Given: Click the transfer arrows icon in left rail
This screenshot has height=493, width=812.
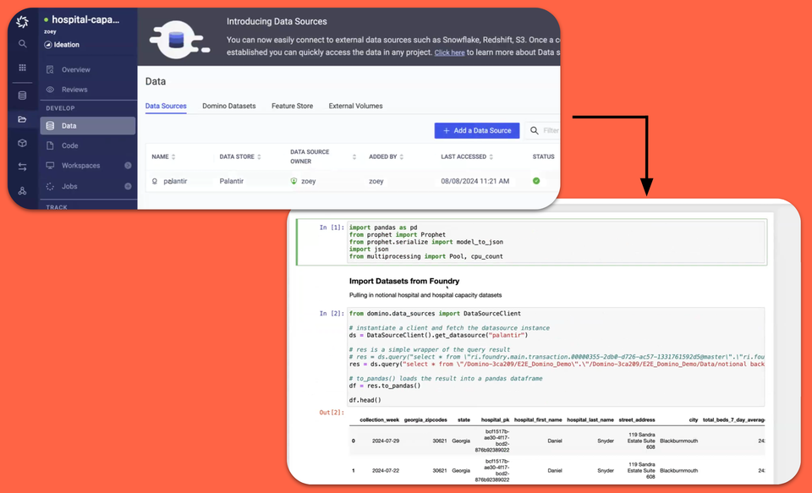Looking at the screenshot, I should (x=22, y=167).
